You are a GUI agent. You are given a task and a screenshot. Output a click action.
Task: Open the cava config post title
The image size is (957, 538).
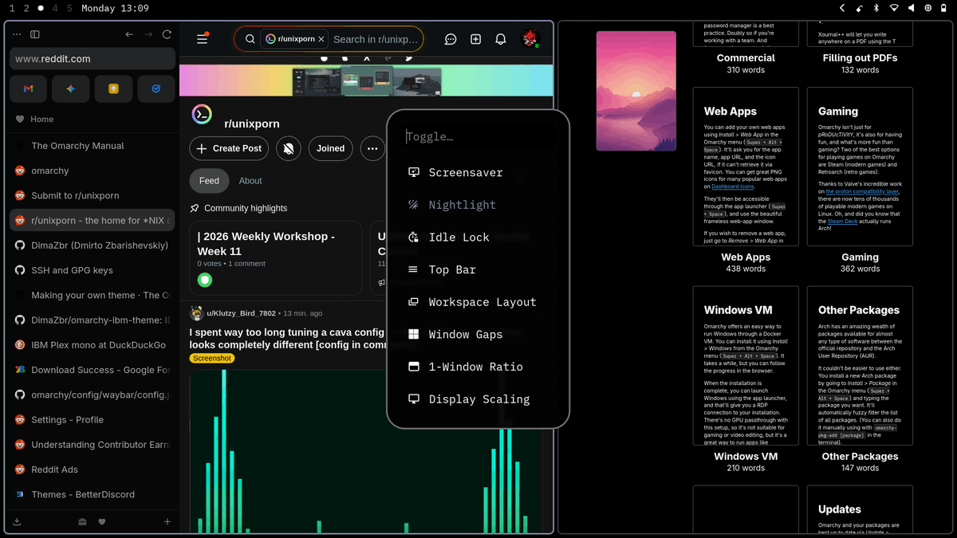[x=287, y=338]
